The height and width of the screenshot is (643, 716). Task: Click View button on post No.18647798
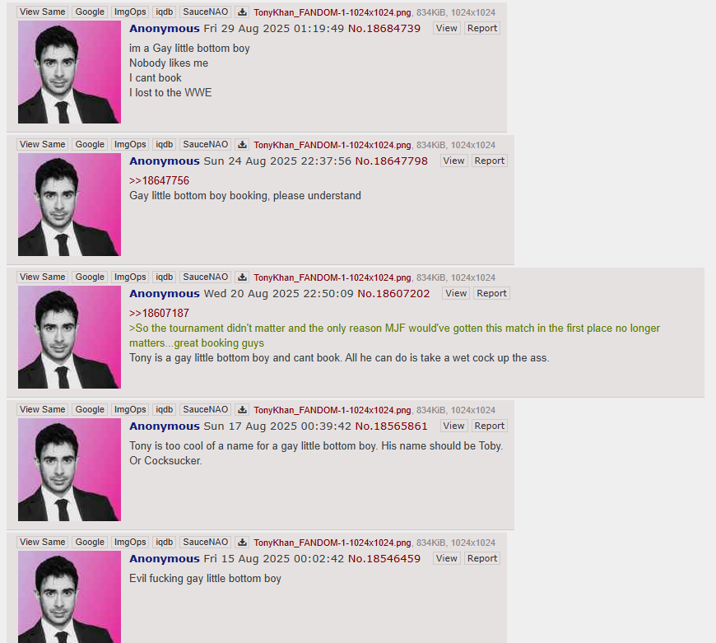click(x=453, y=161)
